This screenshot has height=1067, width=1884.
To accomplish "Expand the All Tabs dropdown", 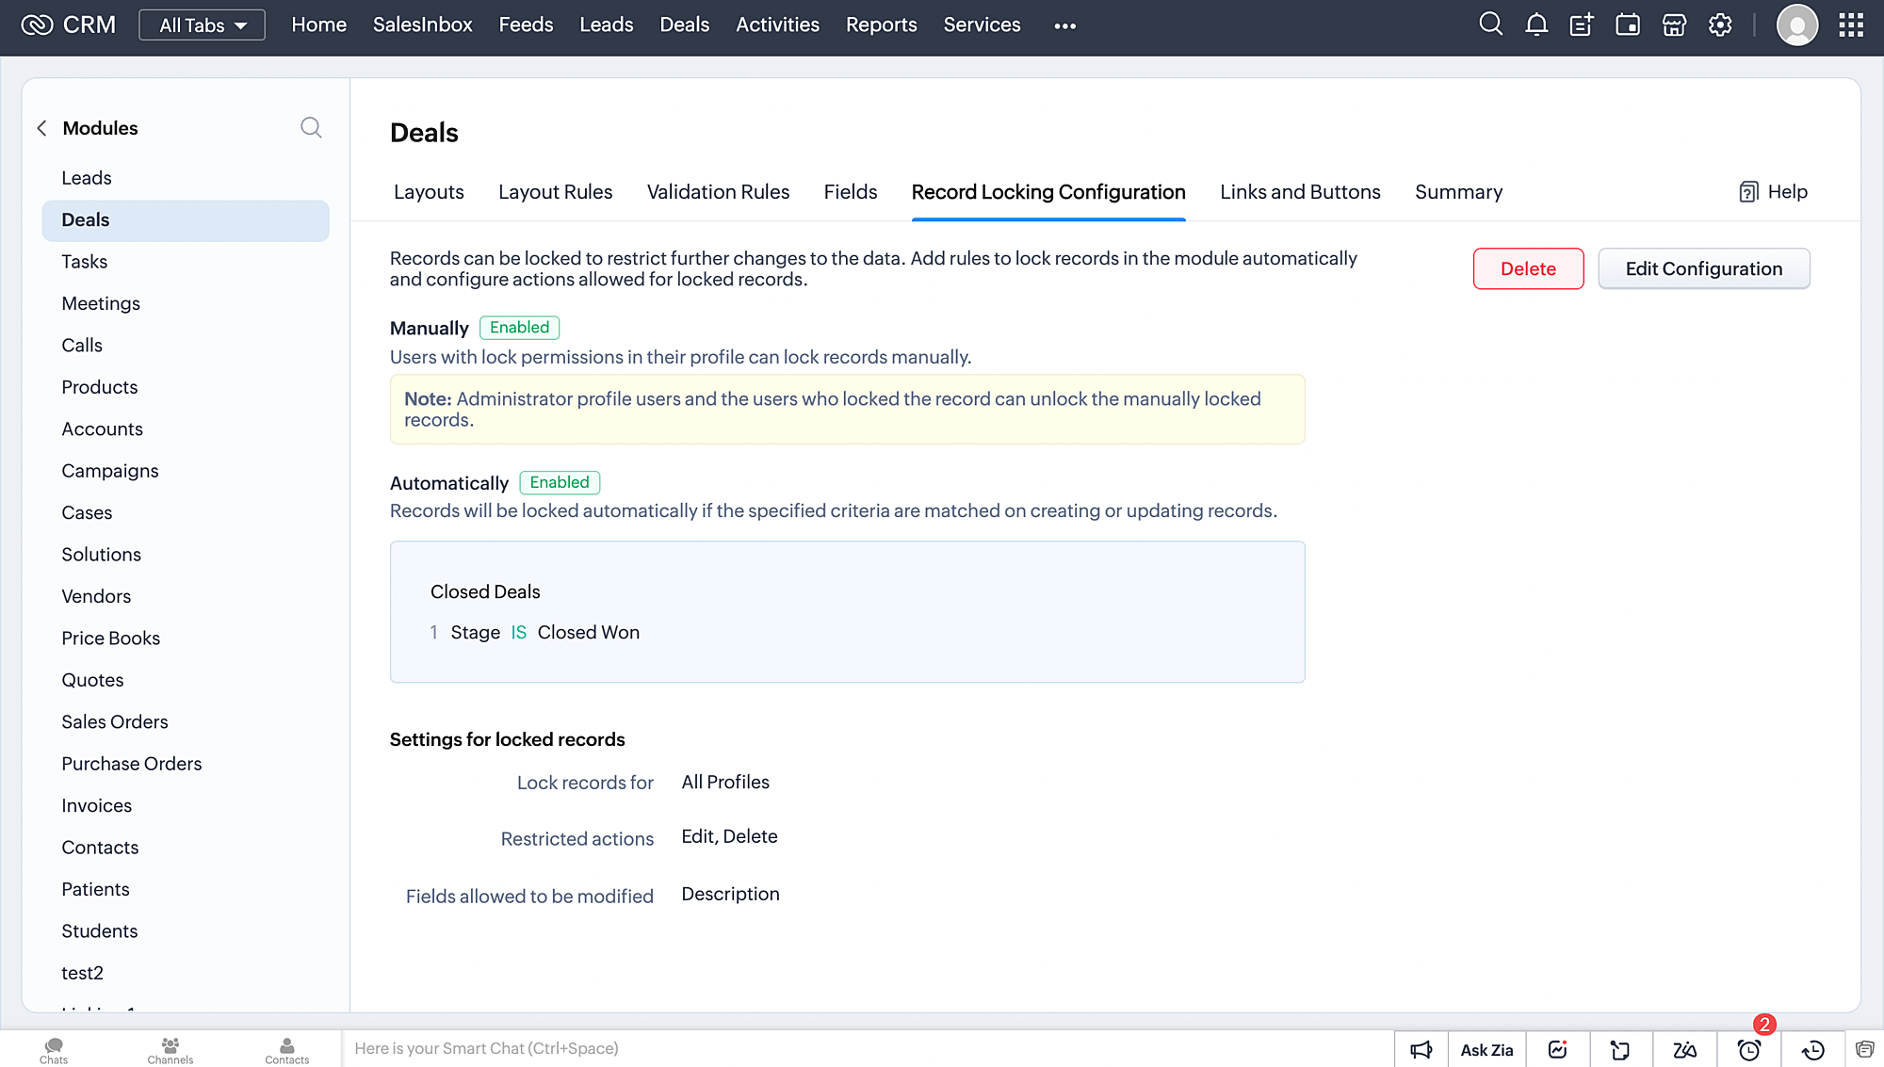I will [x=202, y=25].
